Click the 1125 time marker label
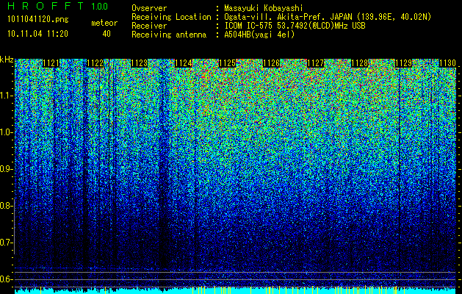 pos(228,63)
